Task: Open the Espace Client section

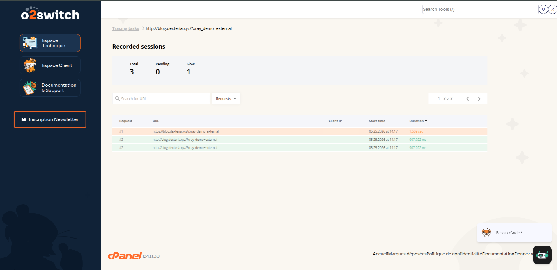Action: pyautogui.click(x=50, y=65)
